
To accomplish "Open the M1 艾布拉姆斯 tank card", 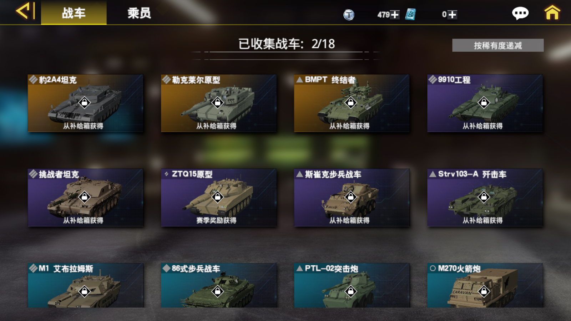I will [86, 285].
